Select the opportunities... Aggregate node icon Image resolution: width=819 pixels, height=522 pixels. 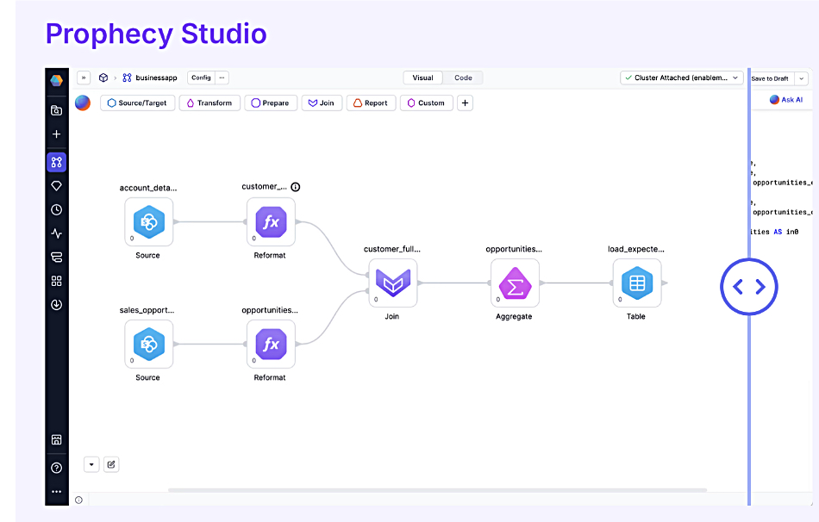(515, 283)
